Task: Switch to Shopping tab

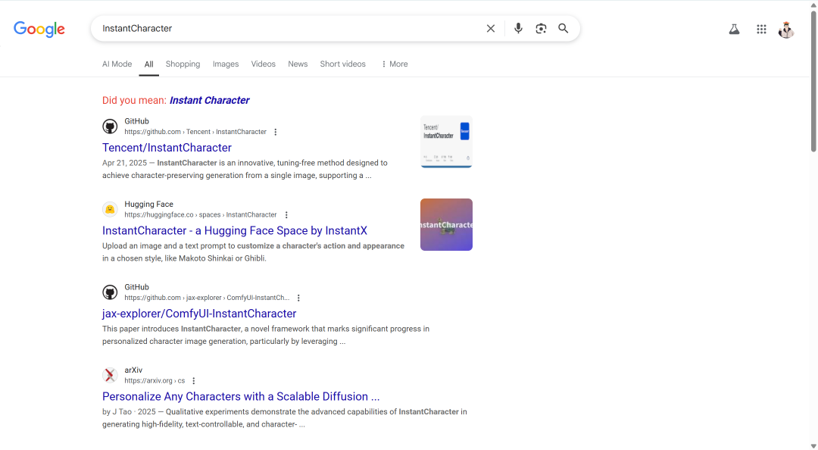Action: click(x=183, y=64)
